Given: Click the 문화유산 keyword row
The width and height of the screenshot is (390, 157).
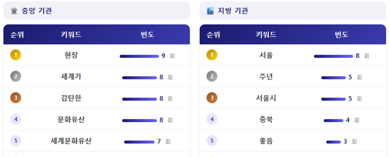Looking at the screenshot, I should point(71,119).
